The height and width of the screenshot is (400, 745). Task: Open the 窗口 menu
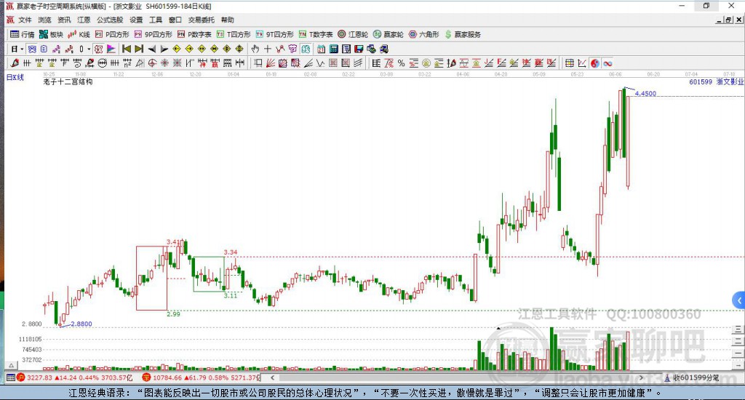click(175, 20)
